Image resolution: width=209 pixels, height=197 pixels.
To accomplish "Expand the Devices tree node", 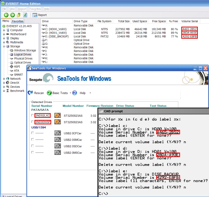I will tap(4, 87).
